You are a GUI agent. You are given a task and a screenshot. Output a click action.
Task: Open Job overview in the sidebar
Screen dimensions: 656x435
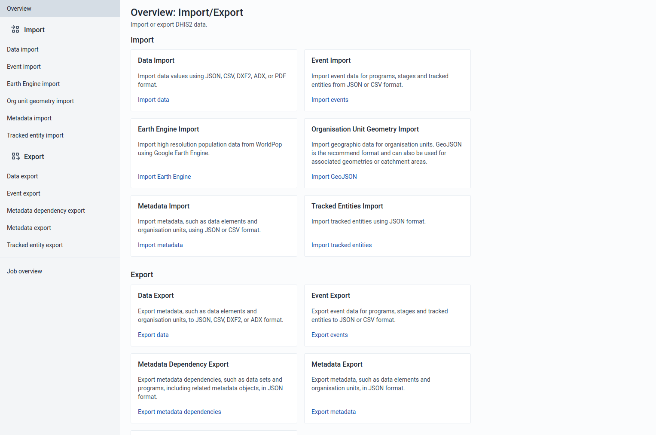24,271
